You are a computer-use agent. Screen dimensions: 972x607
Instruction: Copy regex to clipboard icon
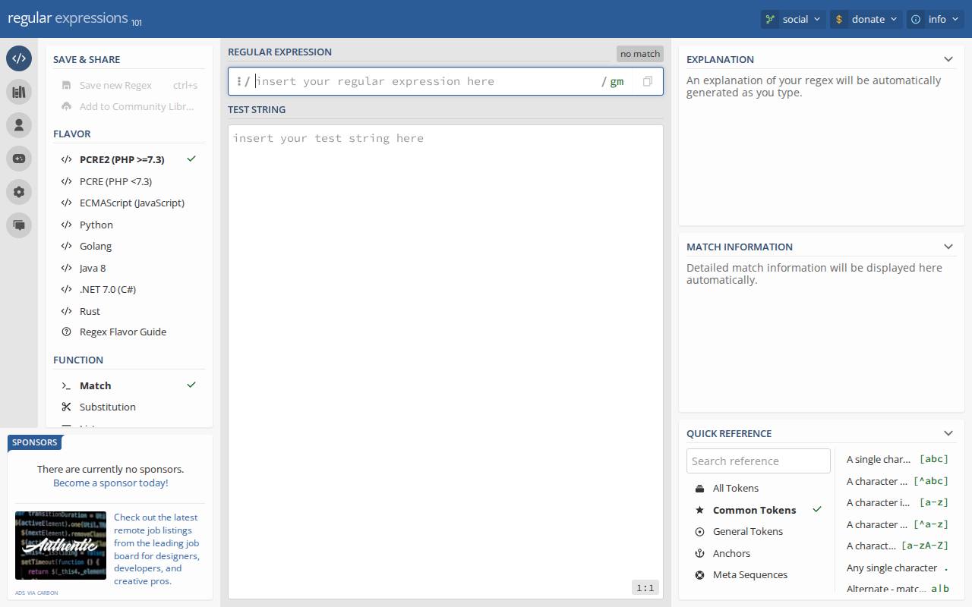(647, 81)
